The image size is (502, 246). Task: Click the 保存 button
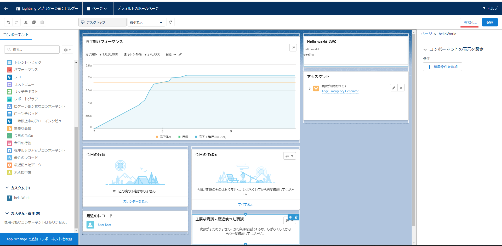click(490, 22)
